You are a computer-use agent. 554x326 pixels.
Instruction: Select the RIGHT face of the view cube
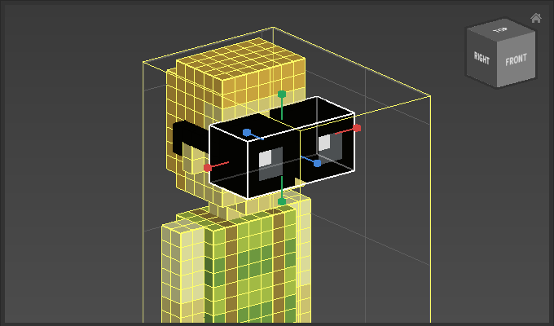[481, 57]
